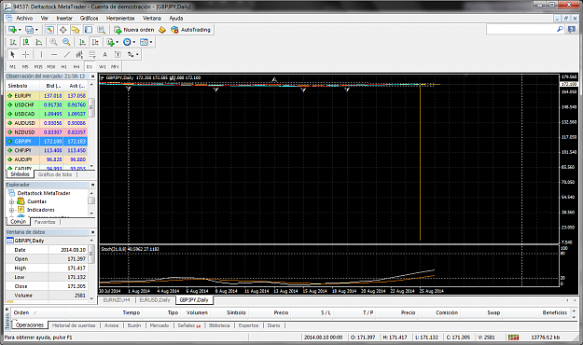Open the New Chart dropdown arrow

click(20, 30)
